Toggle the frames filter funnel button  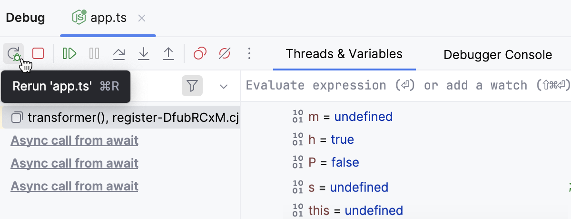coord(192,86)
